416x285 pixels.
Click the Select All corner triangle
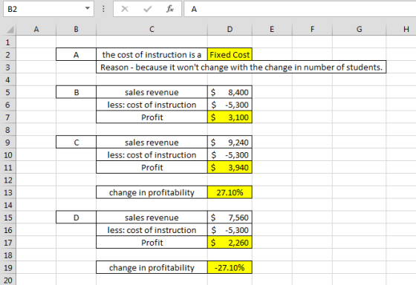click(10, 30)
